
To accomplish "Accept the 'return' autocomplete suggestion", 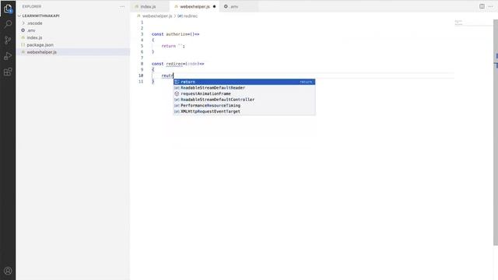I will click(x=244, y=82).
